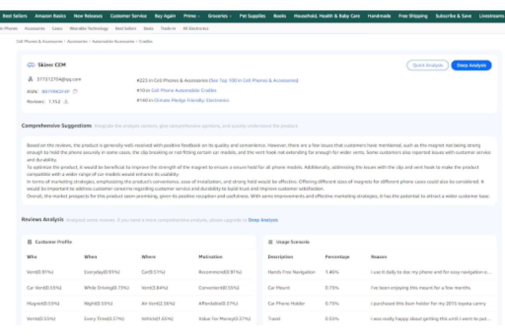
Task: Click Every Time(0.37%) cell
Action: (x=104, y=319)
